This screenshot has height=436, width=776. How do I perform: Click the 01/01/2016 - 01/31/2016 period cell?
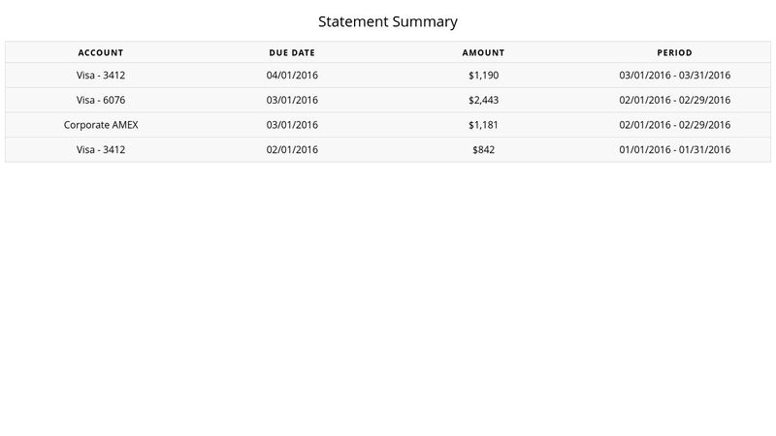point(674,150)
